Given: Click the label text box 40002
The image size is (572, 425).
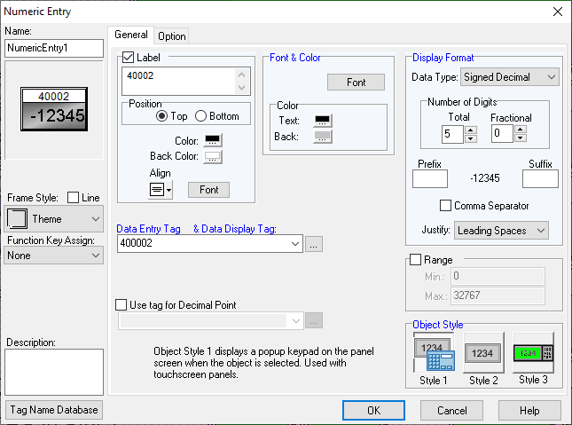Looking at the screenshot, I should click(186, 81).
